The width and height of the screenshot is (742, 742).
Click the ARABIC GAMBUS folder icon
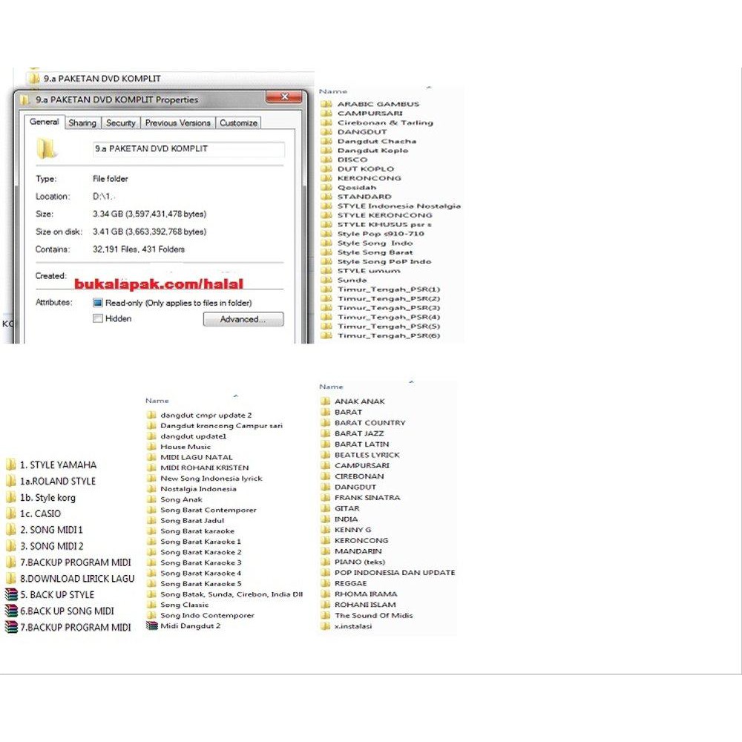click(326, 104)
